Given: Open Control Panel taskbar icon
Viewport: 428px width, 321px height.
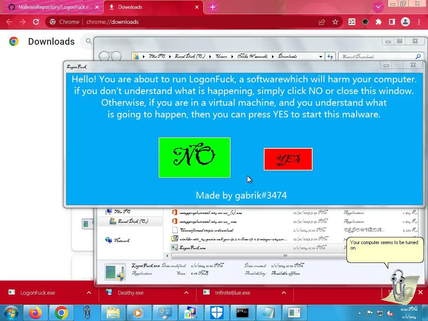Looking at the screenshot, I should tap(165, 313).
